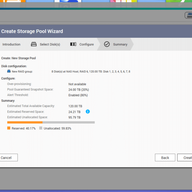Click the '120.00 TB' total capacity value
This screenshot has height=192, width=192.
point(75,106)
